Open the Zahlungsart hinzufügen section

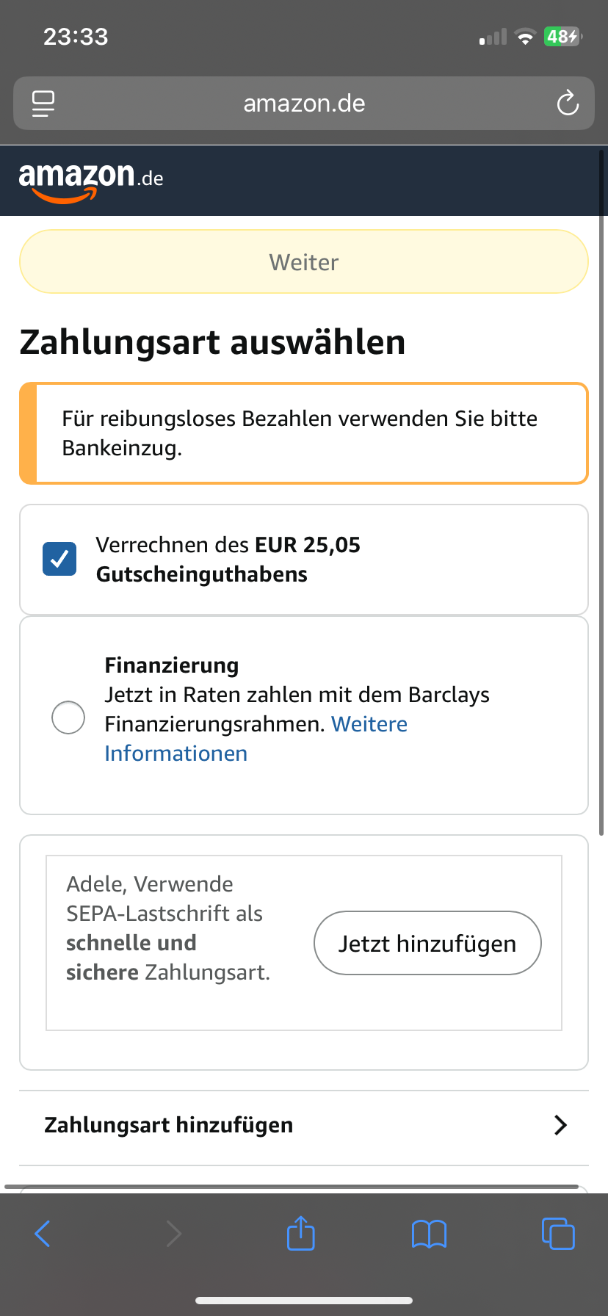click(x=168, y=1124)
